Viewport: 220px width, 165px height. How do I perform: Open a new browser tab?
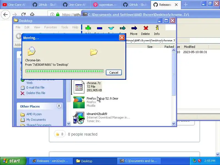pyautogui.click(x=185, y=4)
